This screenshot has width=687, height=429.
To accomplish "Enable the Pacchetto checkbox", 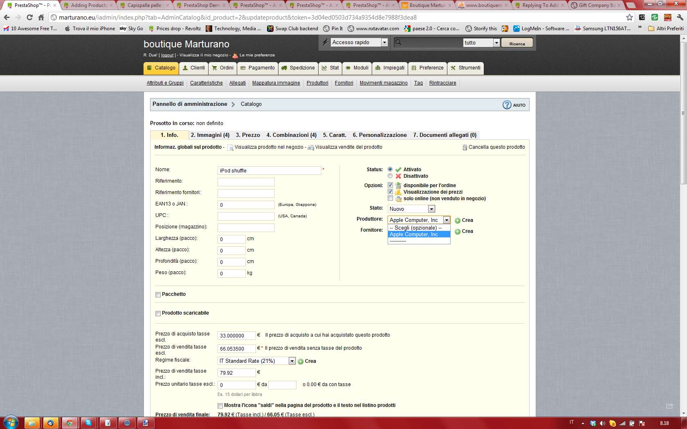I will click(158, 295).
